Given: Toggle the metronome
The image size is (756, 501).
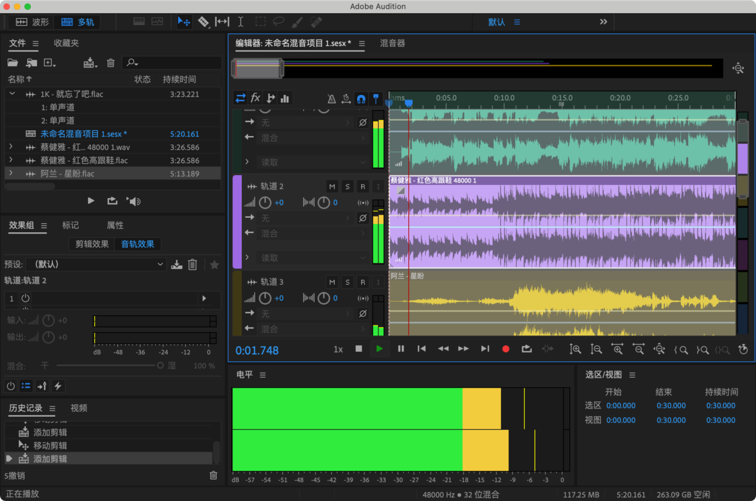Looking at the screenshot, I should coord(331,98).
